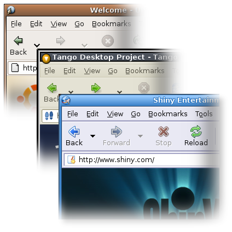The image size is (232, 232).
Task: Click the green Back arrow in Tango window
Action: pos(52,88)
